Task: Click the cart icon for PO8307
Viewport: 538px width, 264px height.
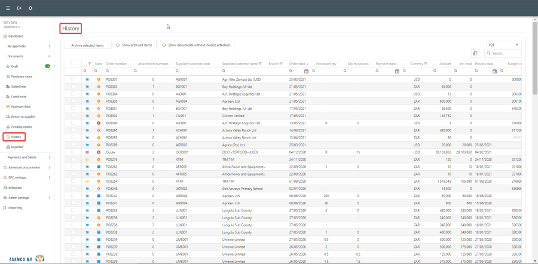Action: click(87, 79)
